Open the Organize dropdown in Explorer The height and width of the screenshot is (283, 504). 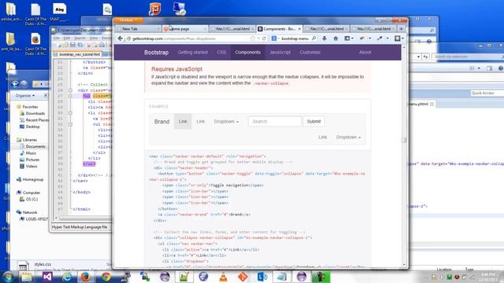click(x=25, y=96)
